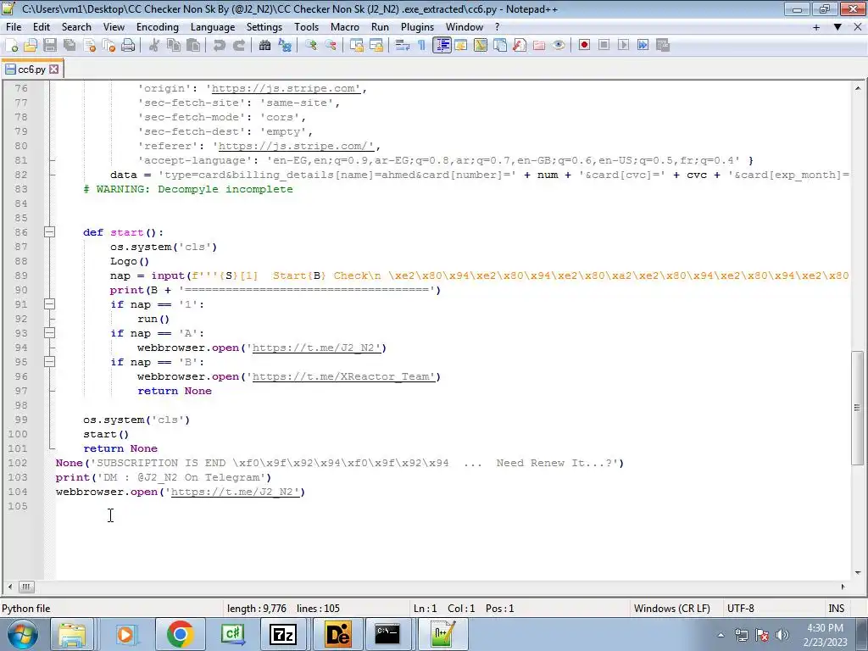Viewport: 868px width, 651px height.
Task: Open the Plugins menu
Action: [x=417, y=26]
